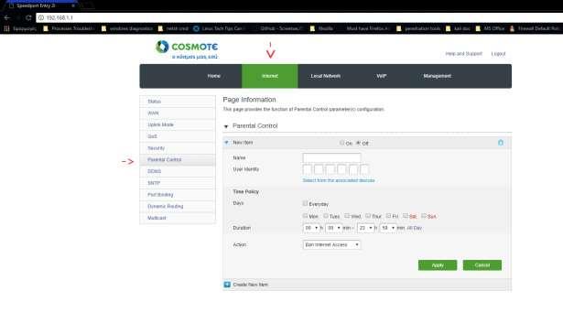This screenshot has width=563, height=334.
Task: Click the trash delete icon for New Item
Action: coord(501,143)
